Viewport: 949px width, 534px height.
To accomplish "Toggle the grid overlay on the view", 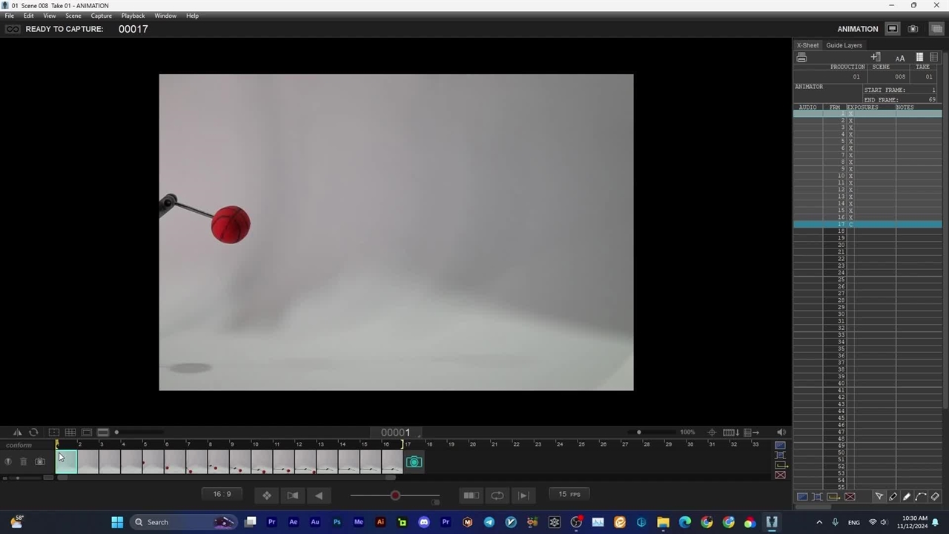I will tap(70, 432).
